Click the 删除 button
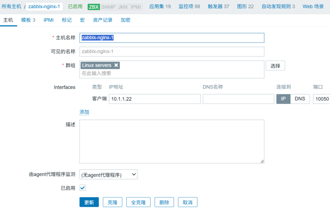Image resolution: width=330 pixels, height=212 pixels. point(164,202)
